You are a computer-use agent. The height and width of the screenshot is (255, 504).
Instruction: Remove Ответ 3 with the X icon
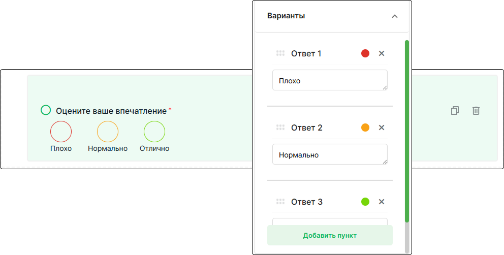point(382,202)
